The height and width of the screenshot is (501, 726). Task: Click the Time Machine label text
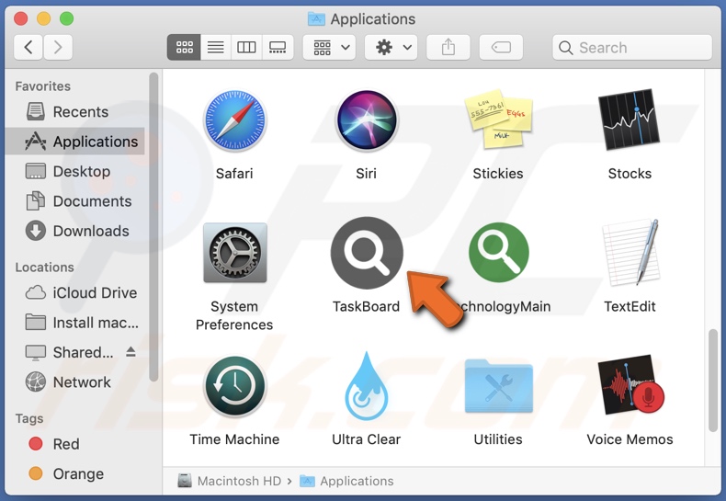pyautogui.click(x=234, y=439)
